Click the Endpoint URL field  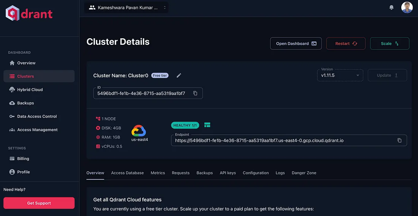pyautogui.click(x=289, y=140)
